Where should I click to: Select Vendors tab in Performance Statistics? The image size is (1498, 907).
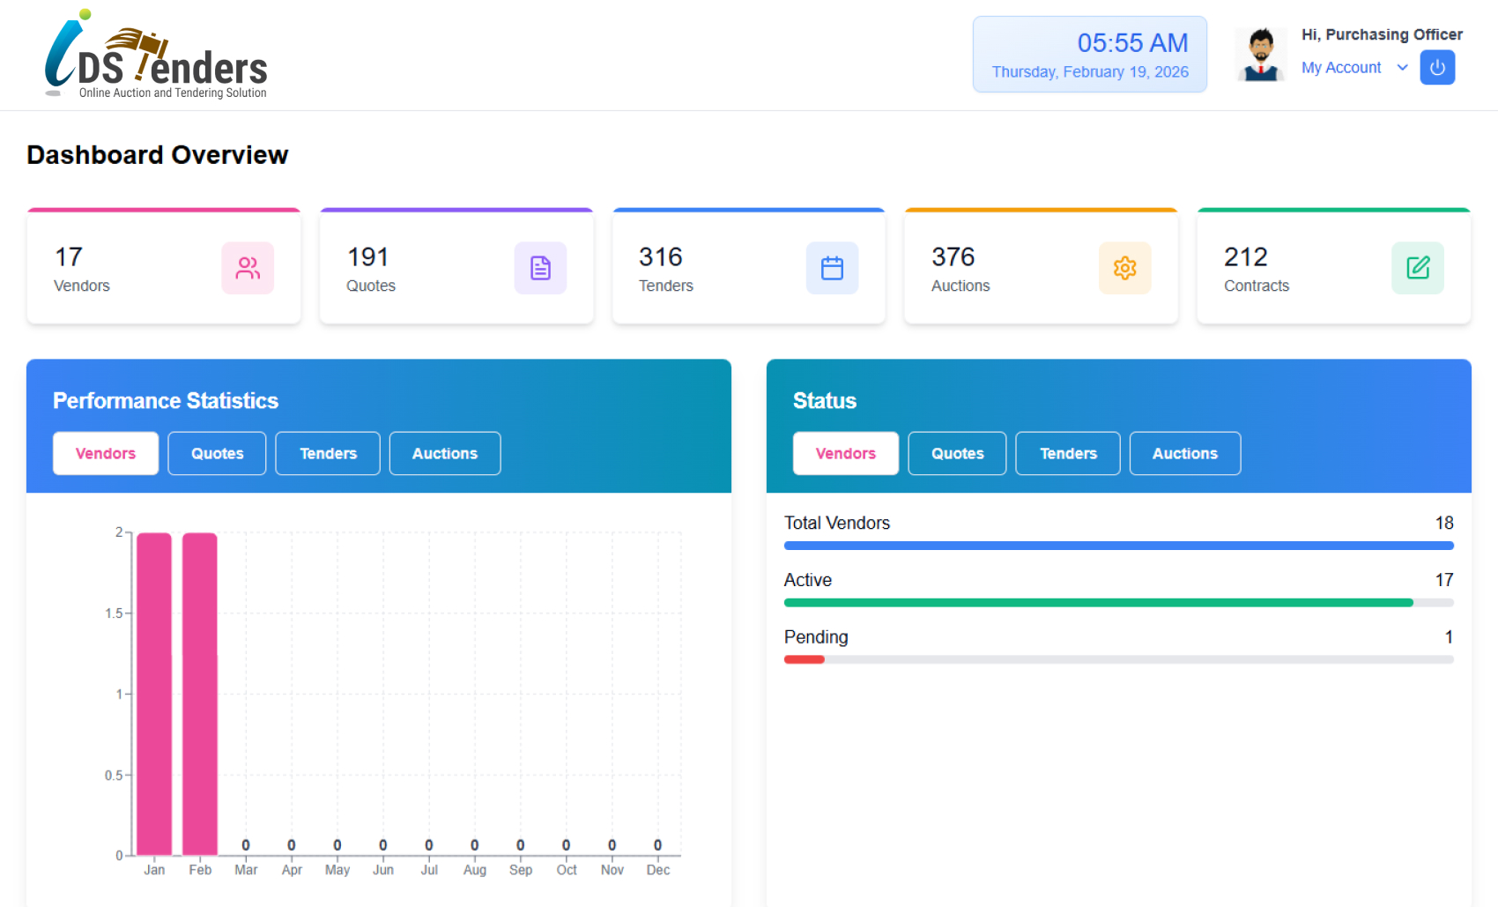point(106,453)
